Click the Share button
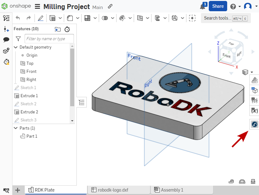The height and width of the screenshot is (195, 259). pyautogui.click(x=218, y=6)
